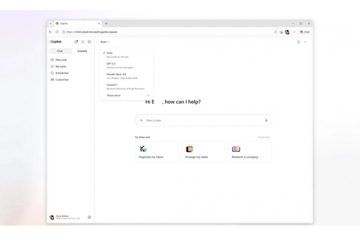360x239 pixels.
Task: Switch to the Chat tab
Action: (60, 51)
